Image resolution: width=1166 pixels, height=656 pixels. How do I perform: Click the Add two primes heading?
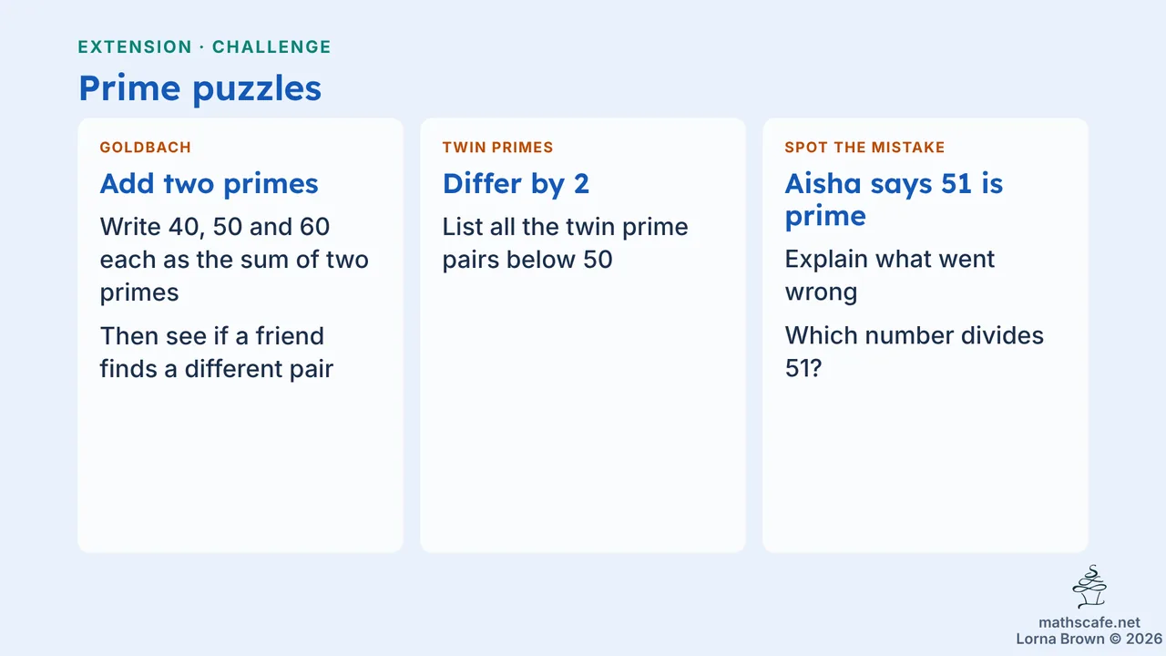click(x=209, y=183)
